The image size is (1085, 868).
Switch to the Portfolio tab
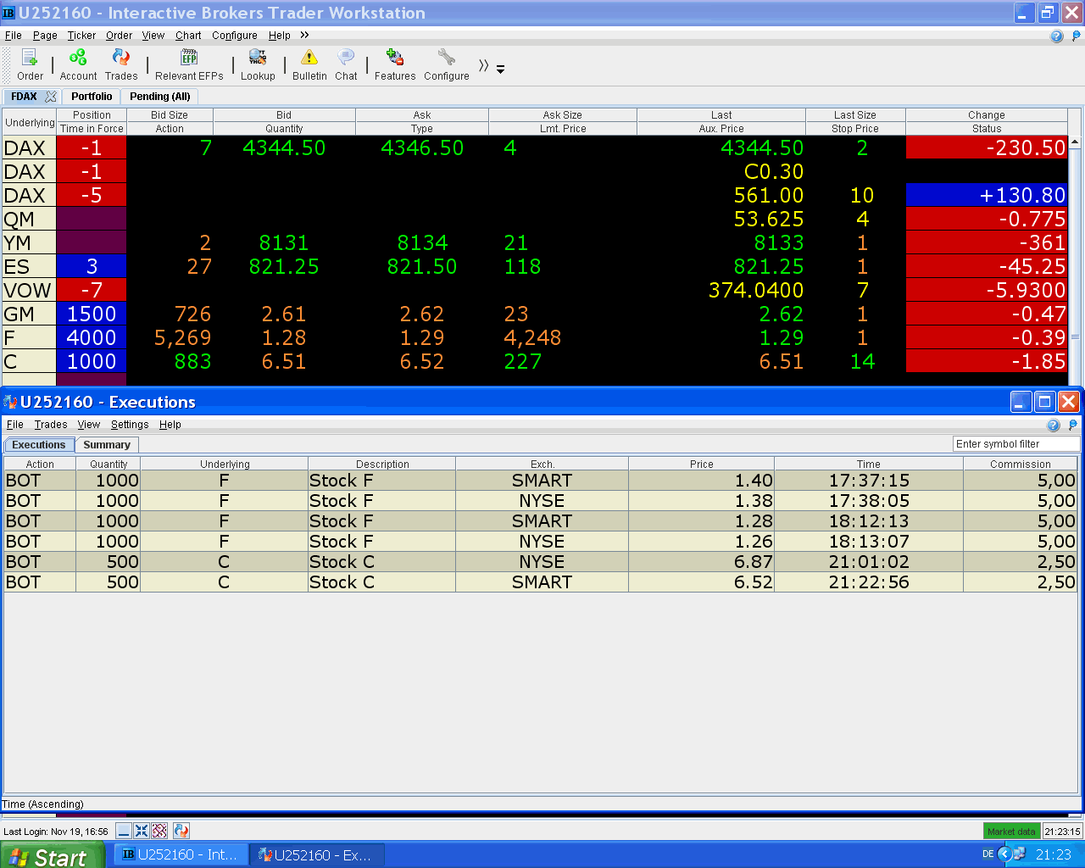point(92,97)
